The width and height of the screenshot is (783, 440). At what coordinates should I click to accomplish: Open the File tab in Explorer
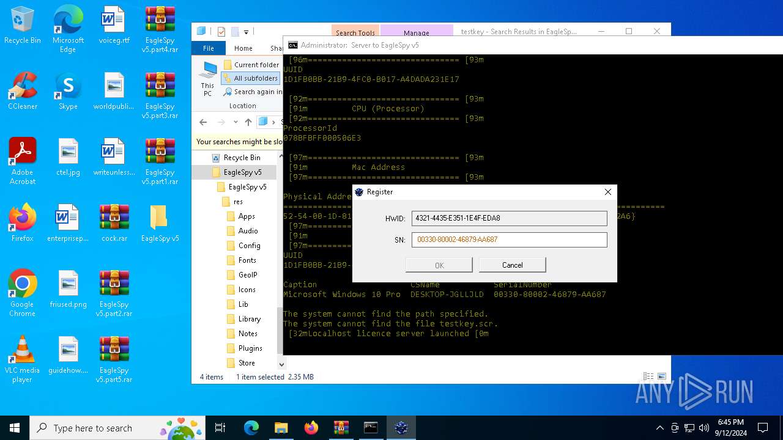[209, 48]
